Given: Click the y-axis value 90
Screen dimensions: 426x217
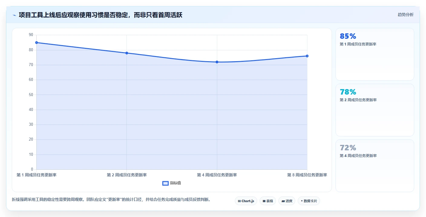Looking at the screenshot, I should [x=31, y=35].
